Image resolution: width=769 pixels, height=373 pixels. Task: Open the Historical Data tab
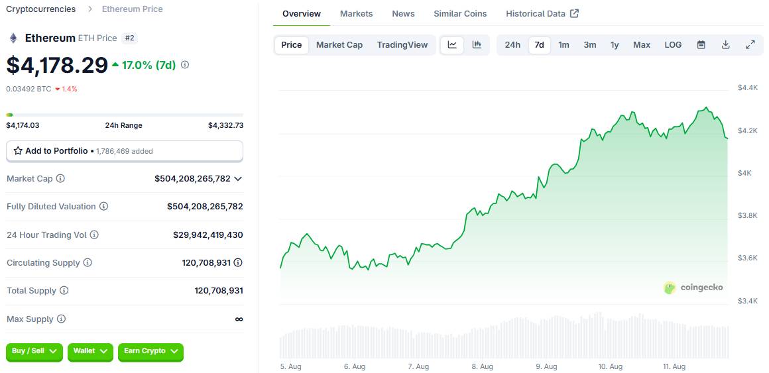click(x=542, y=14)
